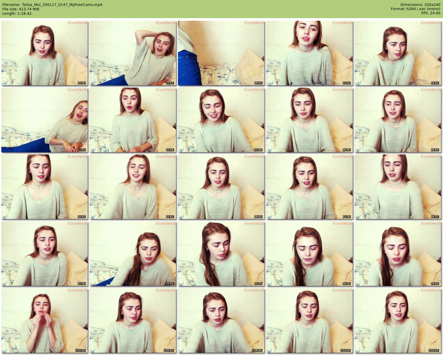The height and width of the screenshot is (355, 443).
Task: Select the "Dimensions: 320x240" text
Action: point(420,5)
